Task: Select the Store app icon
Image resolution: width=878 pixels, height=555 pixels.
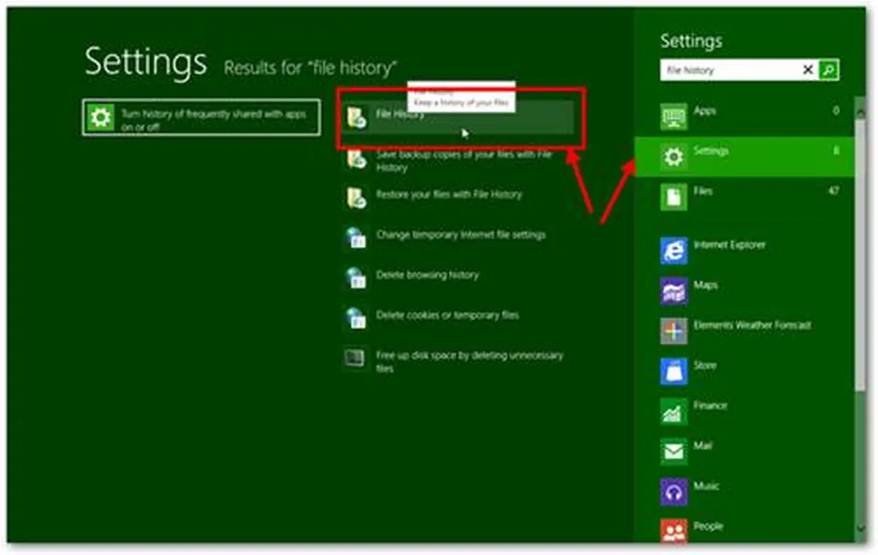Action: coord(673,371)
